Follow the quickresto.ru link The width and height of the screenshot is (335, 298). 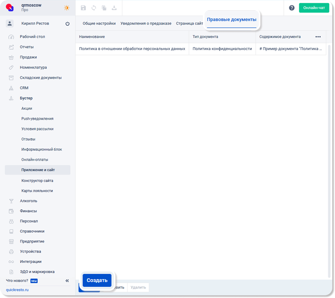point(17,290)
